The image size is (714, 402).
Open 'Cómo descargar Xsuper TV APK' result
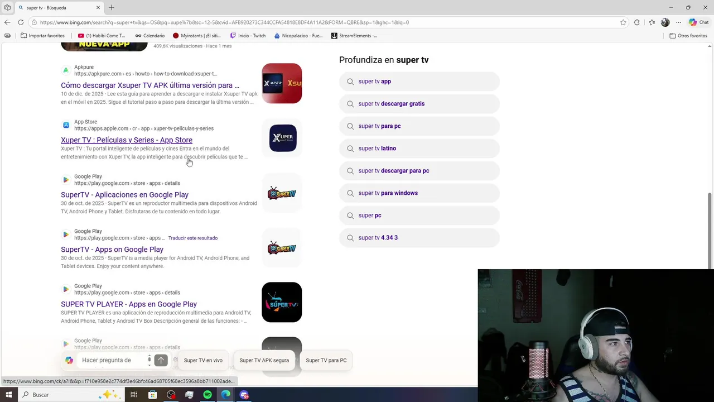click(x=150, y=85)
